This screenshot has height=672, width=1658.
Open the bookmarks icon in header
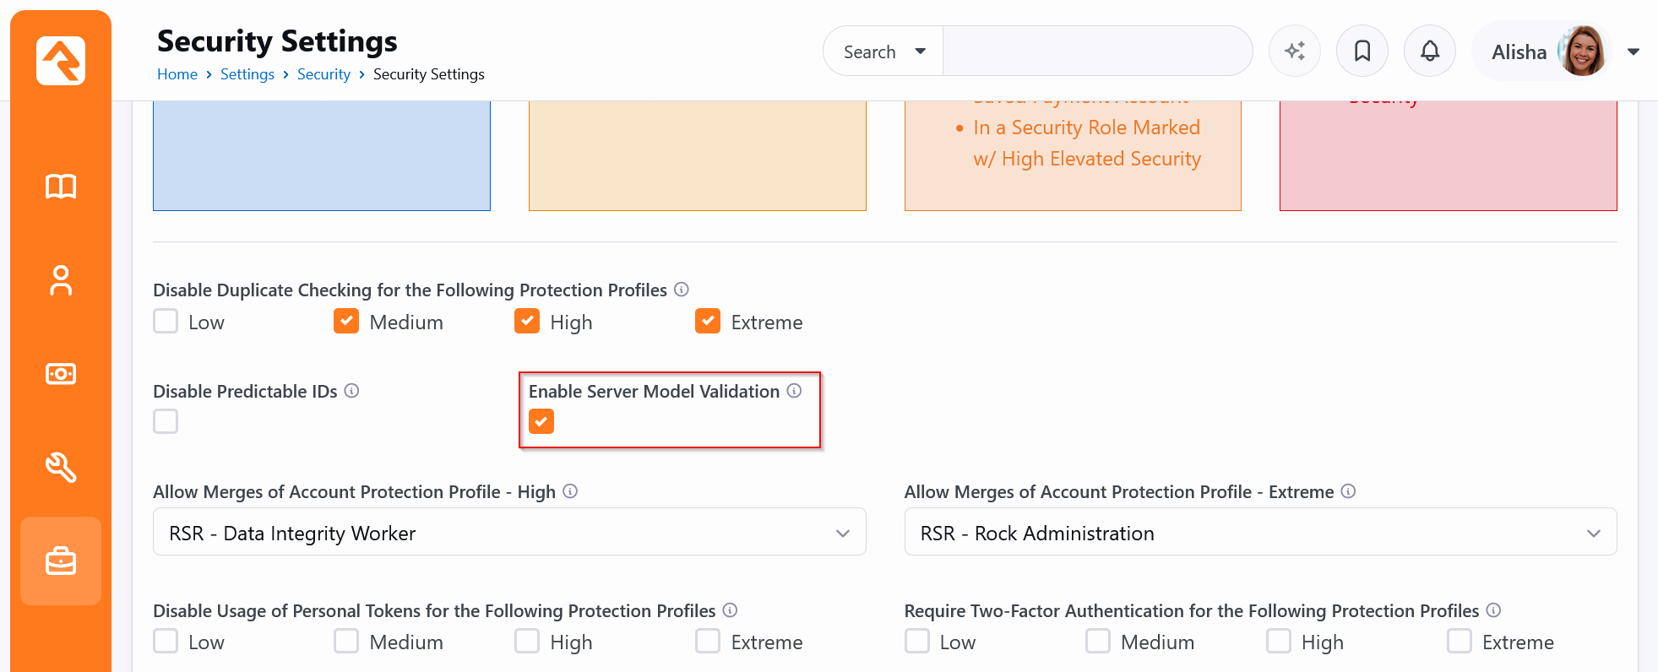(x=1362, y=51)
